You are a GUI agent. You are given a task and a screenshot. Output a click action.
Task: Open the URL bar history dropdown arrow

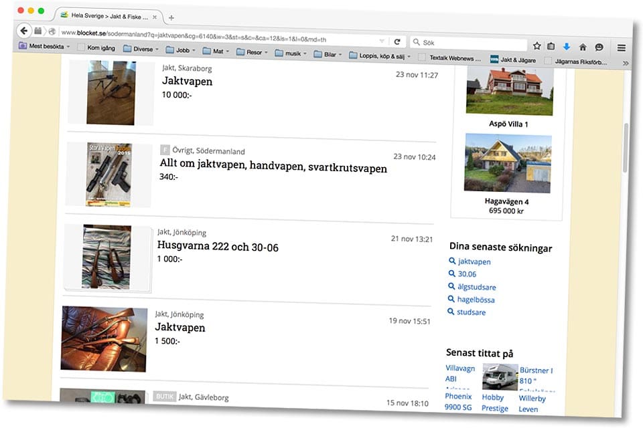click(x=382, y=41)
